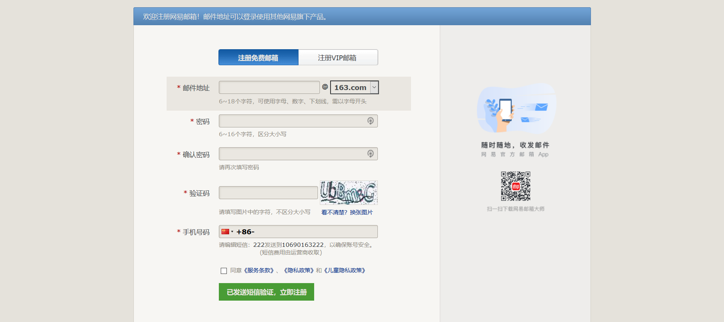Click 看不清楚？换张图片 link
The image size is (724, 322).
[347, 213]
